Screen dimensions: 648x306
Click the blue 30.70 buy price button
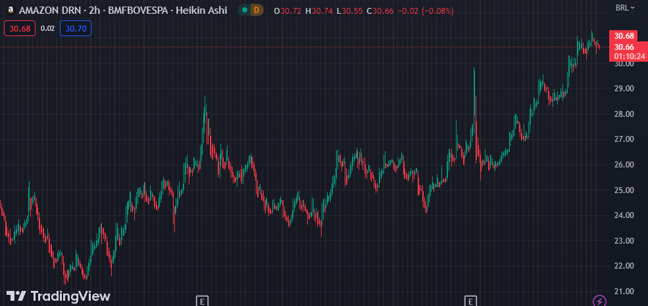click(x=76, y=28)
